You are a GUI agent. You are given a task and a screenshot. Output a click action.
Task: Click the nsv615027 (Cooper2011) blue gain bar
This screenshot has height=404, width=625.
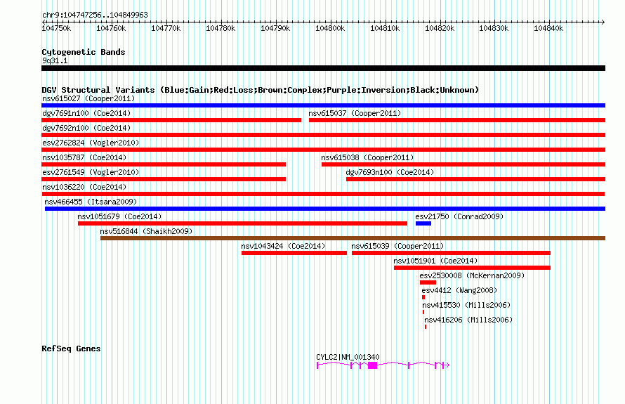coord(323,105)
